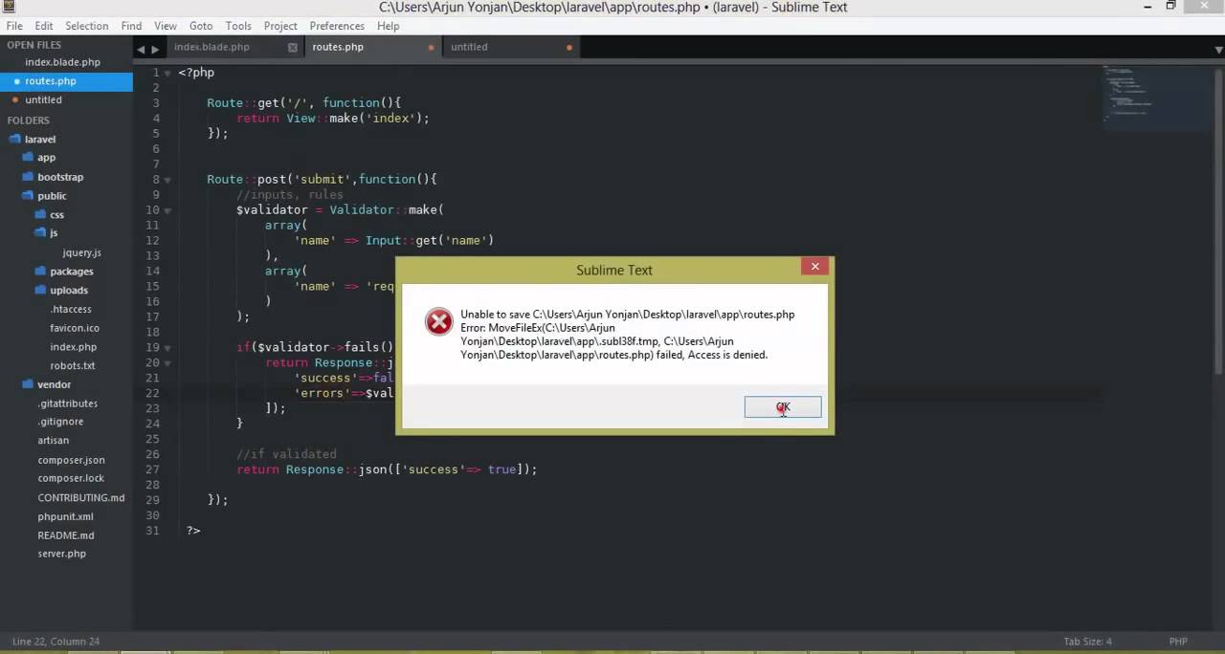The image size is (1225, 654).
Task: Open the Tools menu
Action: click(x=238, y=26)
